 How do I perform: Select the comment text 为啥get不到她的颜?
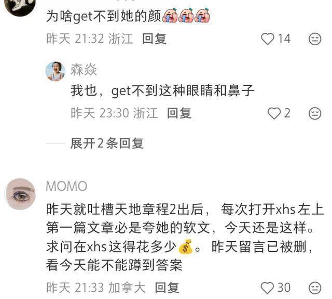click(x=104, y=16)
